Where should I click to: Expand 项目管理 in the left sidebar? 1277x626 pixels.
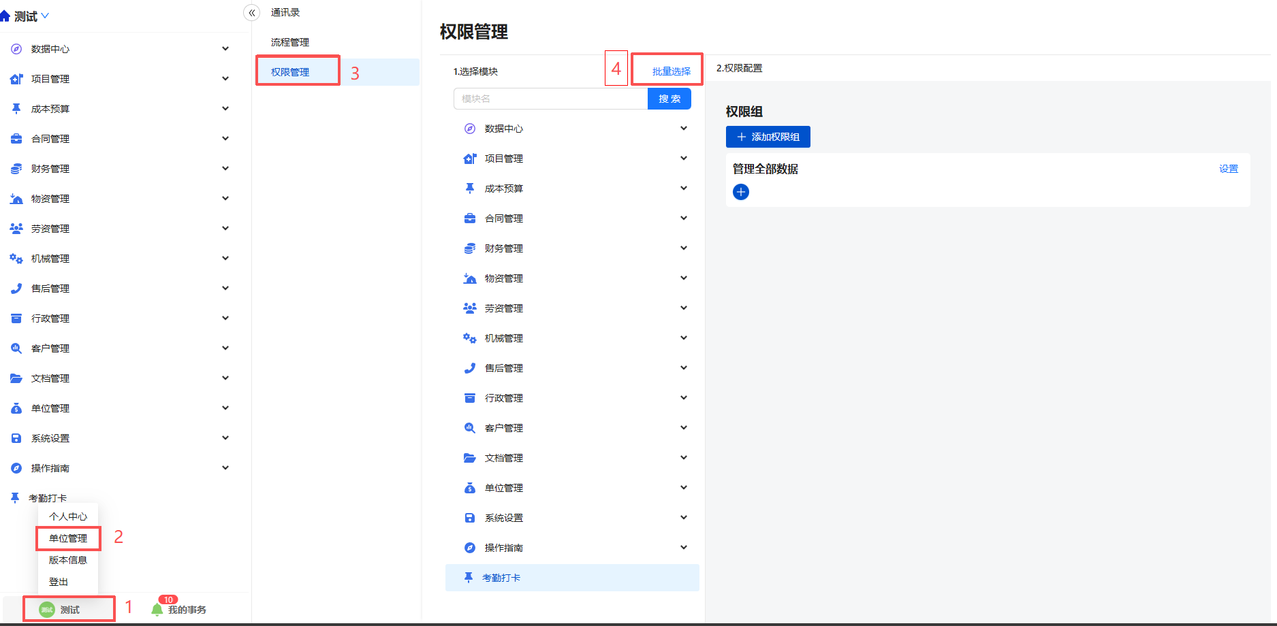click(225, 79)
